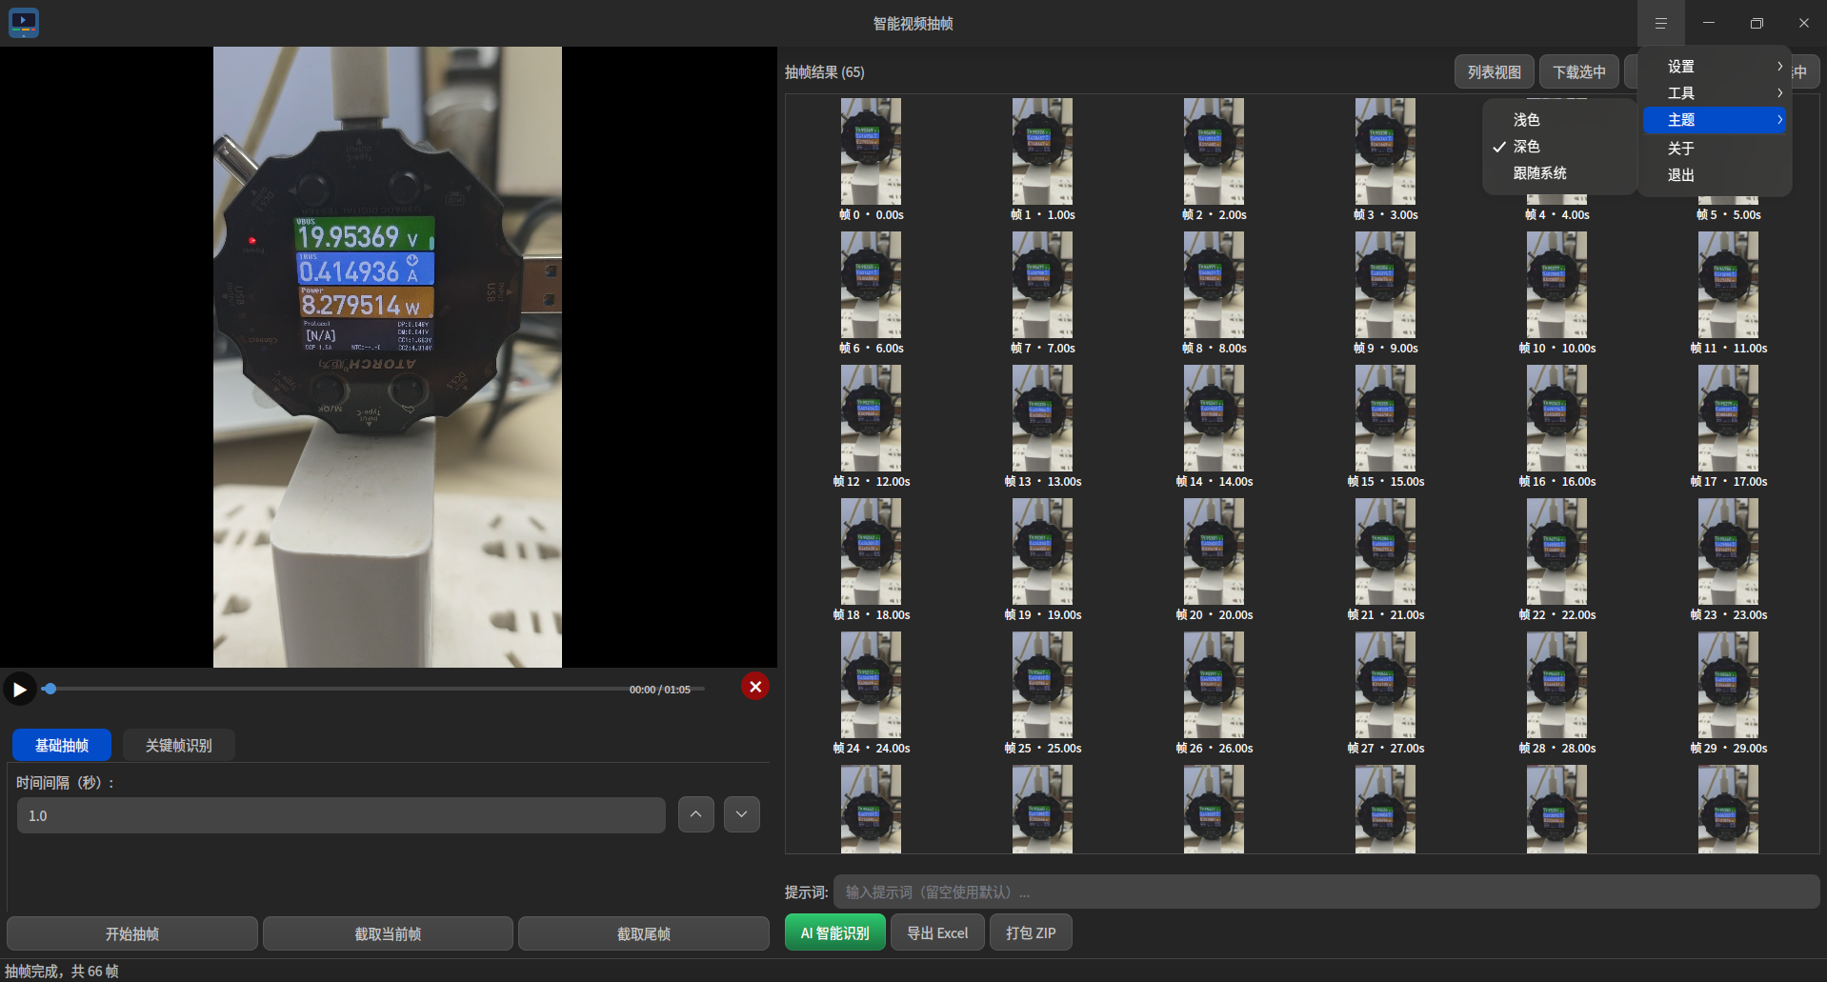Viewport: 1827px width, 982px height.
Task: Click the 截取尾帧 button
Action: coord(644,933)
